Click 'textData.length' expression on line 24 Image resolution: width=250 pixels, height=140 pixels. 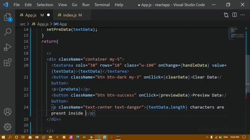point(167,107)
